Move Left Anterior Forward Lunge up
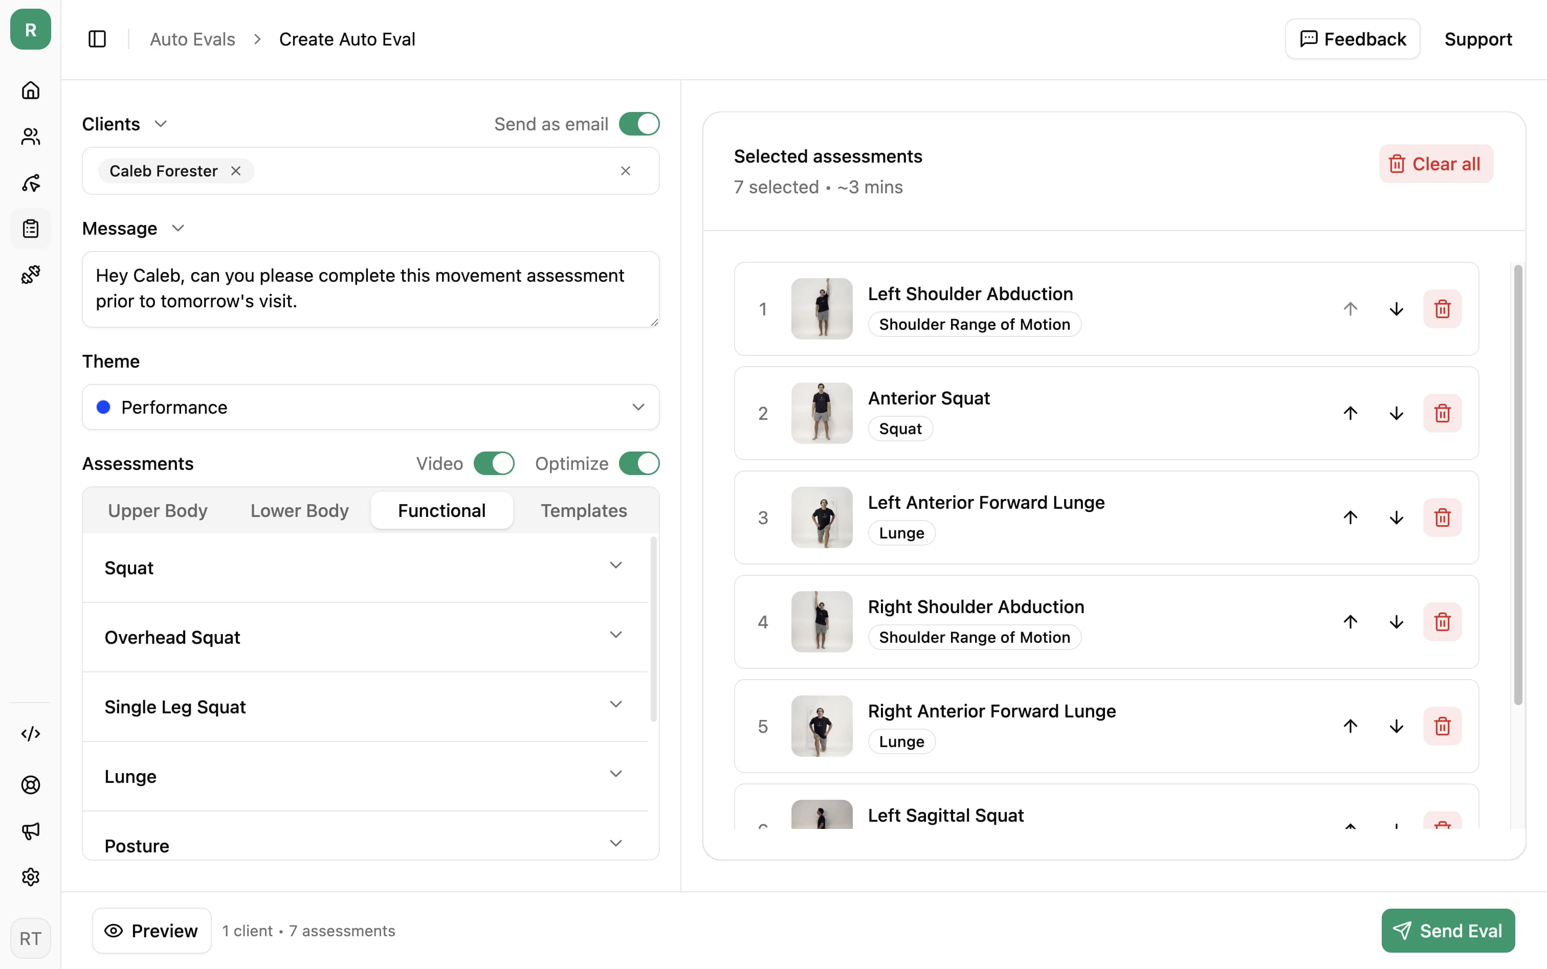 click(x=1350, y=518)
